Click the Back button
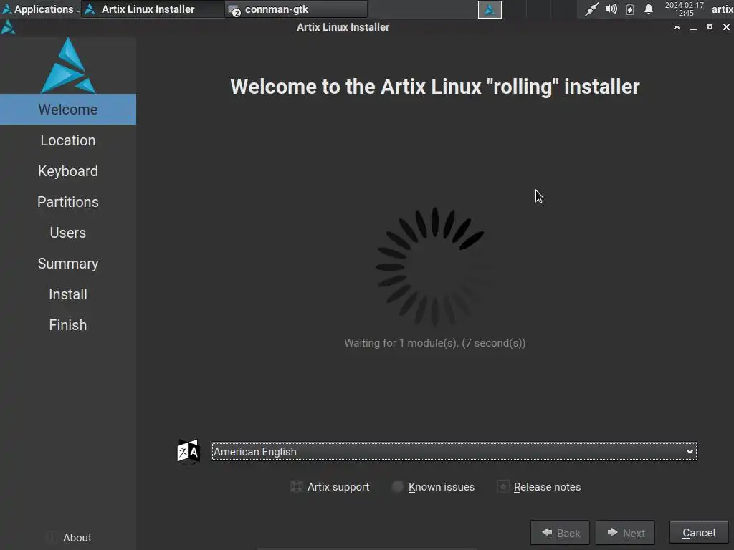 (x=560, y=533)
